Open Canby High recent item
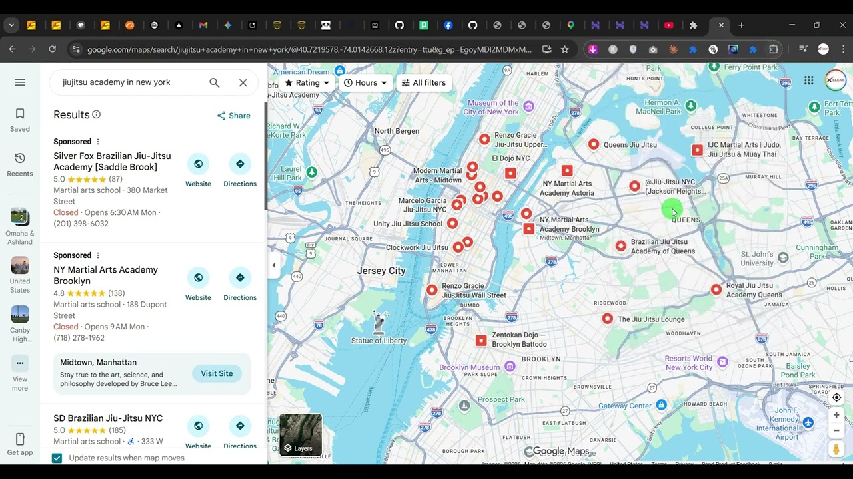Image resolution: width=853 pixels, height=479 pixels. pyautogui.click(x=20, y=324)
